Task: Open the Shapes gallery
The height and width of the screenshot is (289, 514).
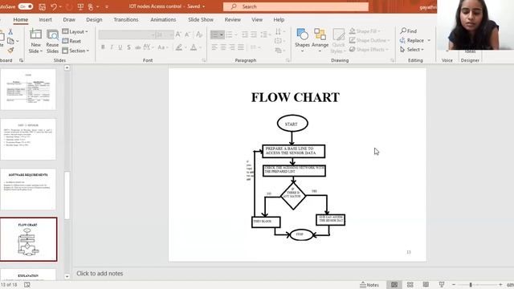Action: pos(302,40)
